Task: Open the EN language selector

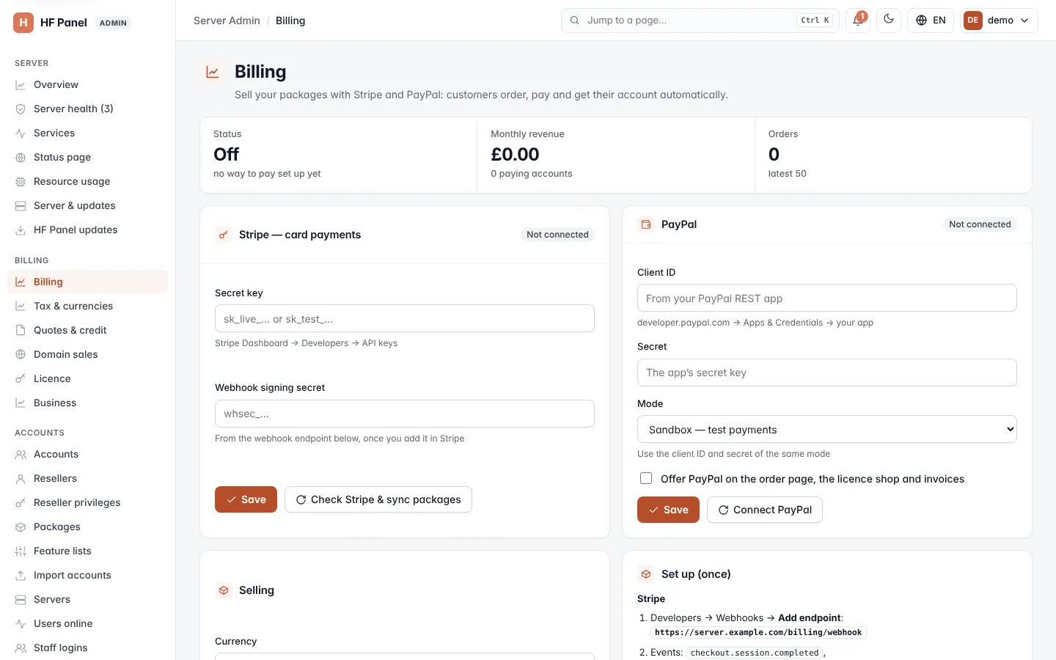Action: click(x=931, y=21)
